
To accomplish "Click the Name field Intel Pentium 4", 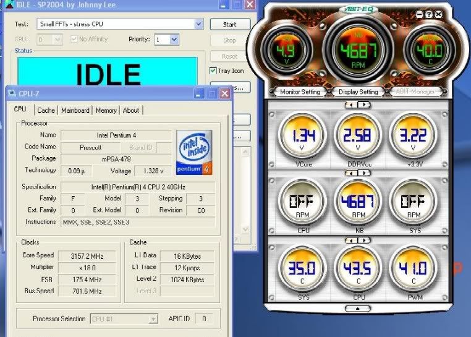I will [x=116, y=135].
